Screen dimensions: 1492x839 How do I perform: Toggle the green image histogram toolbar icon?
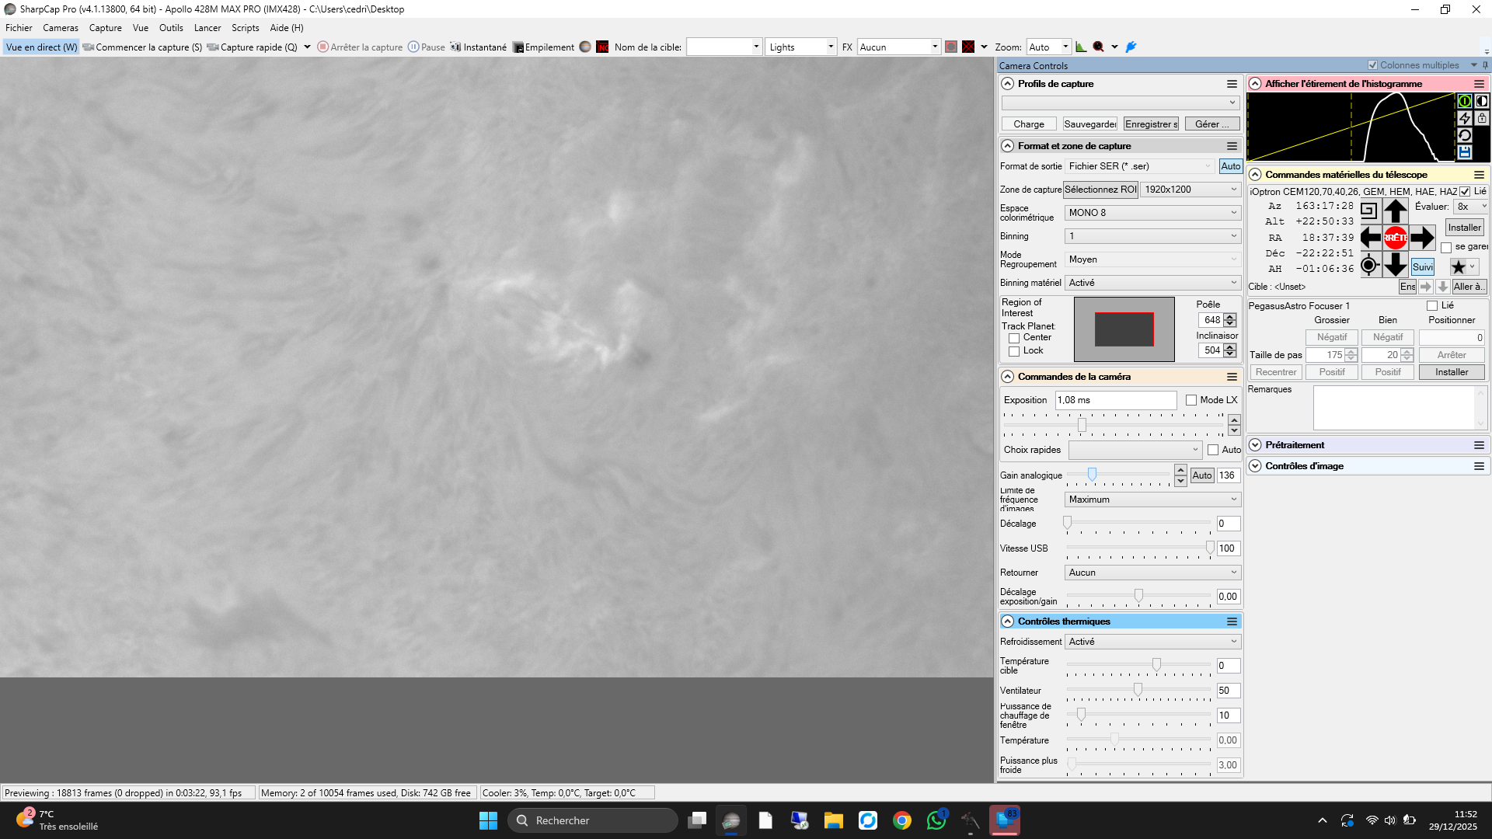pyautogui.click(x=1081, y=47)
